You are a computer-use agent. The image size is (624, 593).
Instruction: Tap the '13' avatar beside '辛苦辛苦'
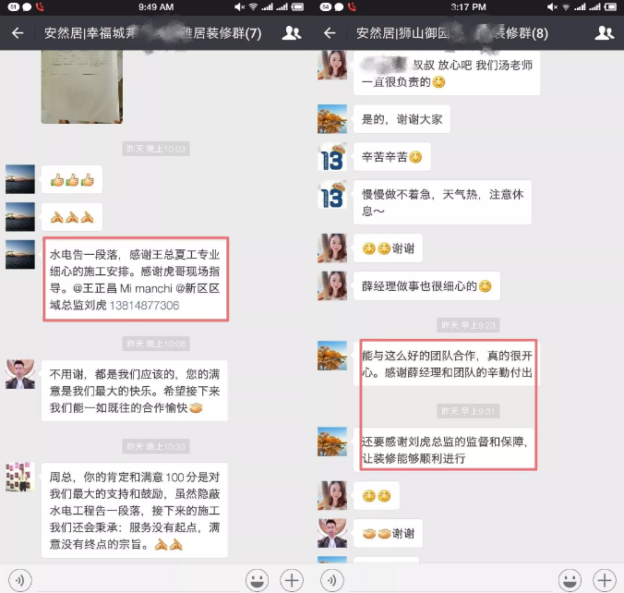tap(332, 156)
